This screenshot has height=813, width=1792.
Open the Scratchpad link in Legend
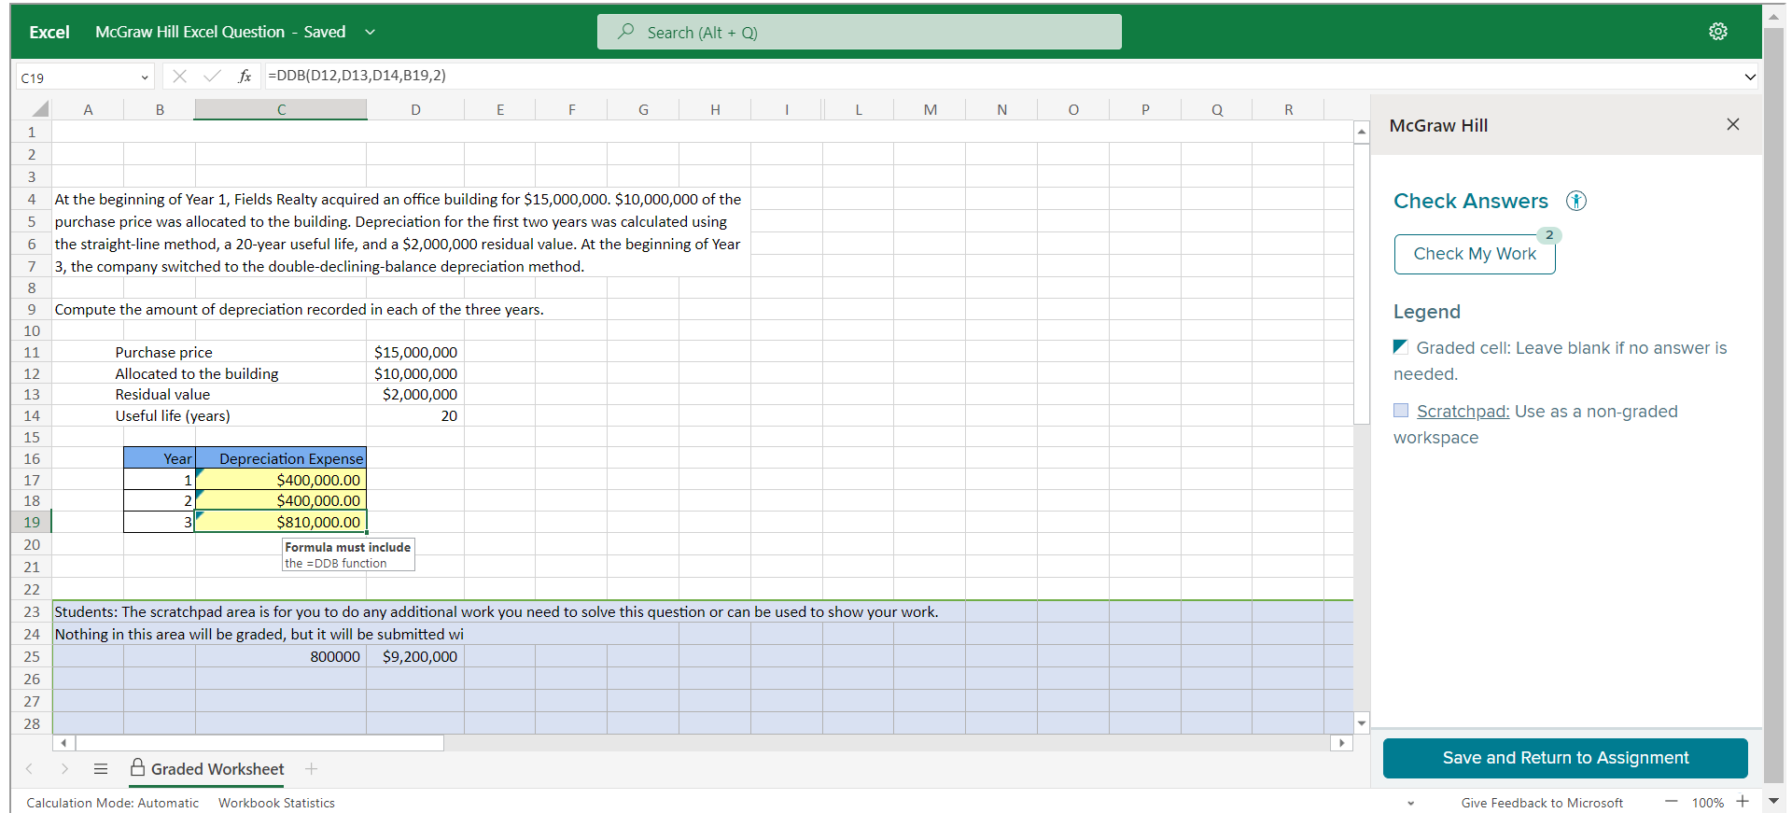[x=1463, y=412]
